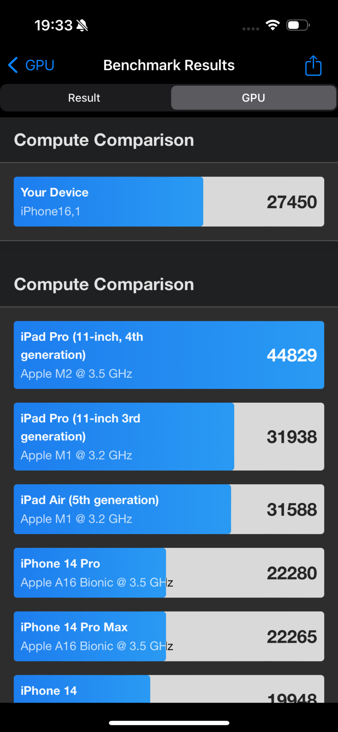The image size is (338, 732).
Task: Tap the silent mode bell icon
Action: 82,26
